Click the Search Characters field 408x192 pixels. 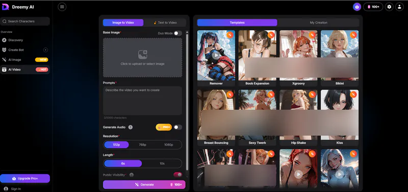click(x=25, y=21)
